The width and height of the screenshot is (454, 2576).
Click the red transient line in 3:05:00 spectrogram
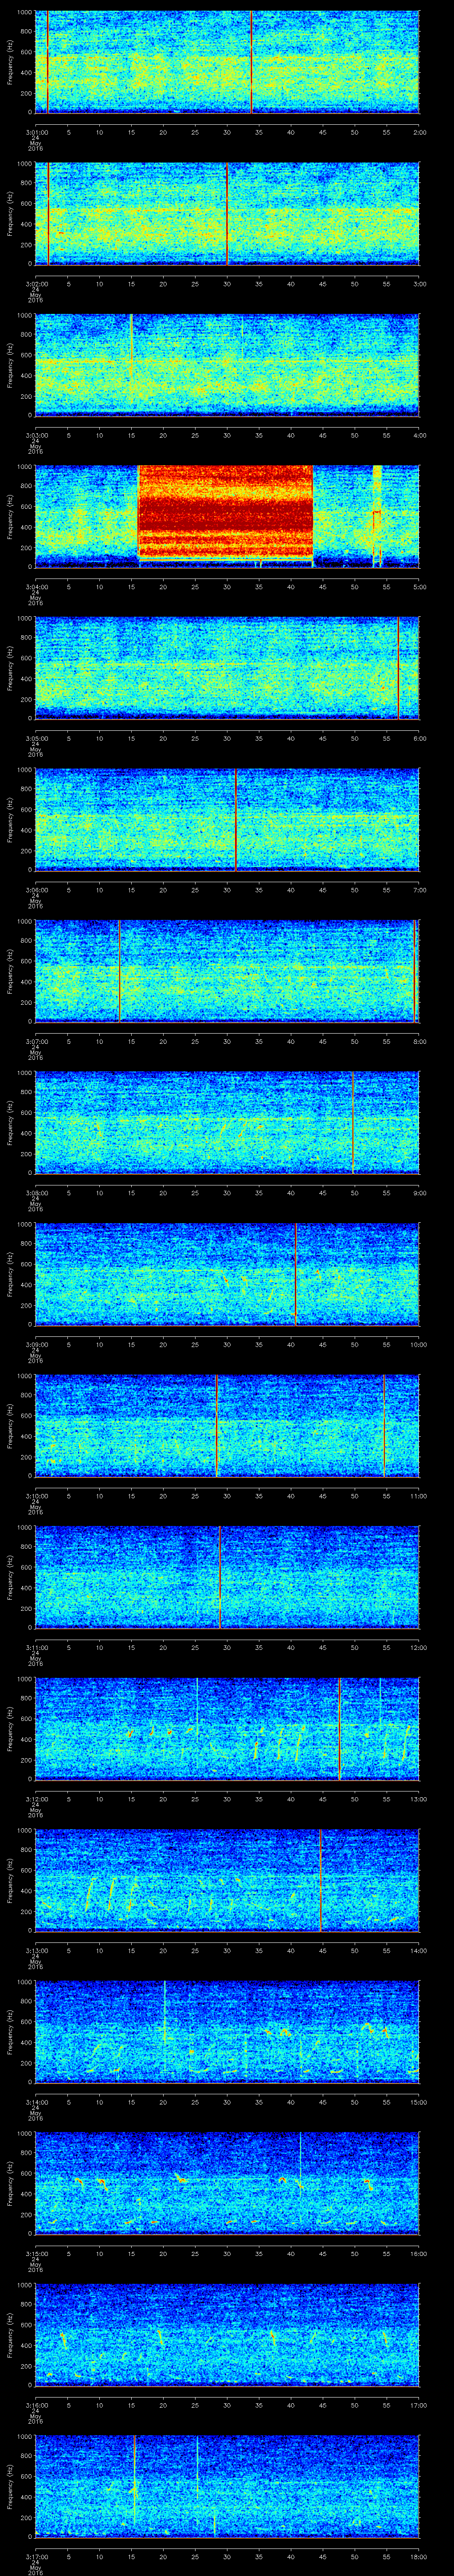(x=398, y=668)
